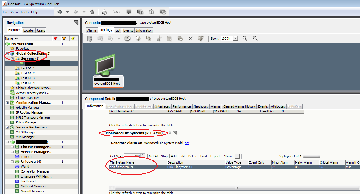Viewport: 360px width, 194px height.
Task: Select the disk filesystem c: table row
Action: point(235,167)
